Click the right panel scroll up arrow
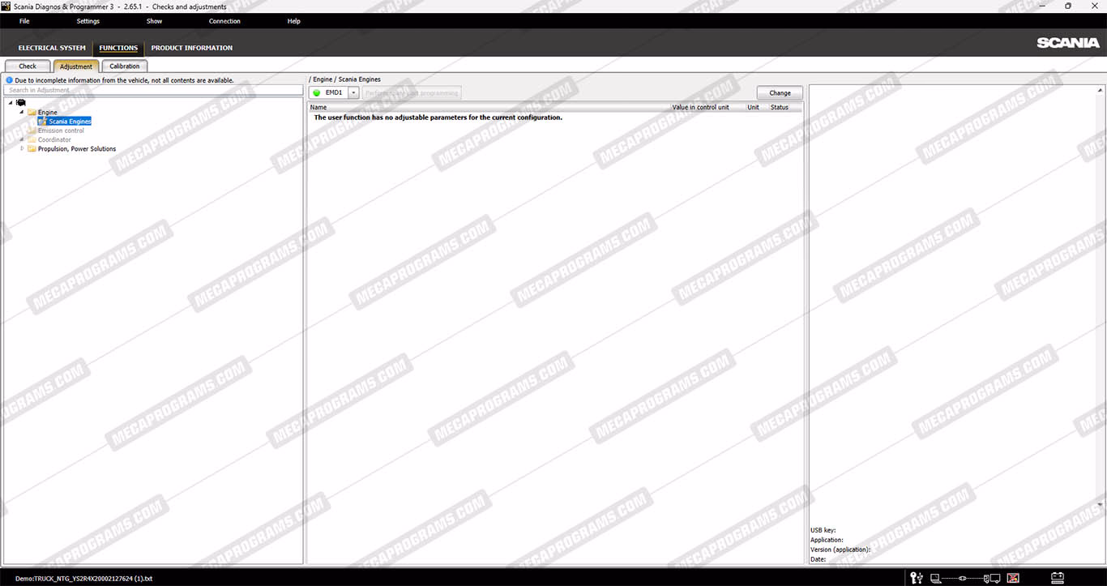Image resolution: width=1107 pixels, height=586 pixels. (x=1101, y=90)
